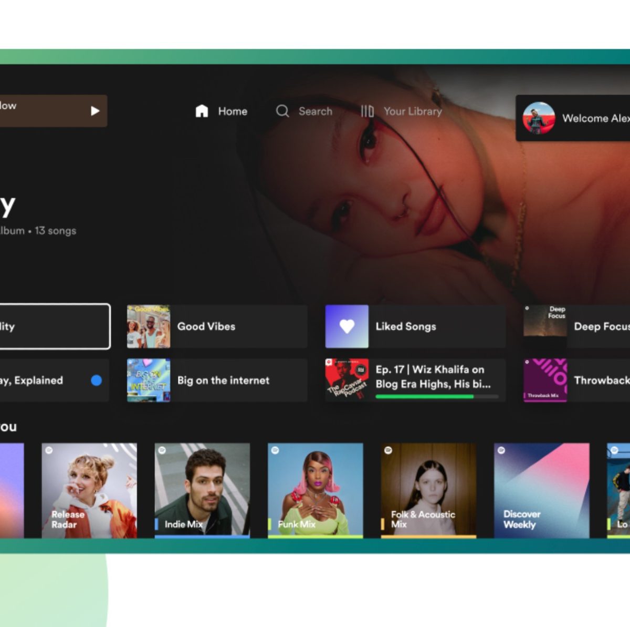Click the Search magnifier icon
The image size is (630, 627).
[282, 111]
